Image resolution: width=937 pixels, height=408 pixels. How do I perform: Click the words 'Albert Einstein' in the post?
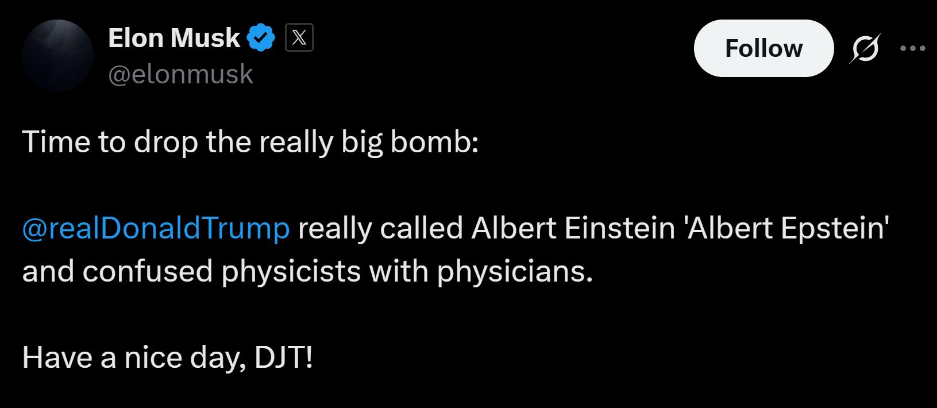573,228
